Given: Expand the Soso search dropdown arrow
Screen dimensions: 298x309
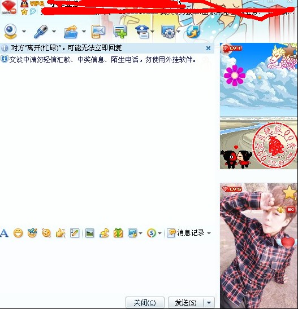Looking at the screenshot, I should pyautogui.click(x=159, y=233).
